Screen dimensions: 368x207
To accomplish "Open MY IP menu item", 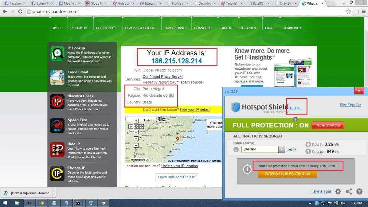I will (x=57, y=28).
